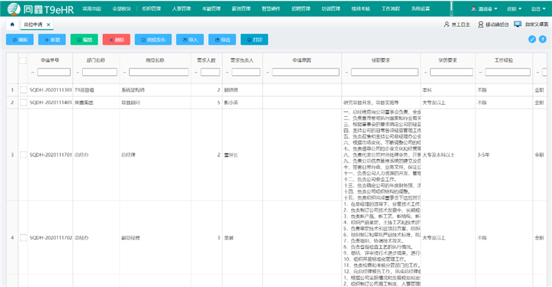Click the red 删除 delete button

click(116, 40)
